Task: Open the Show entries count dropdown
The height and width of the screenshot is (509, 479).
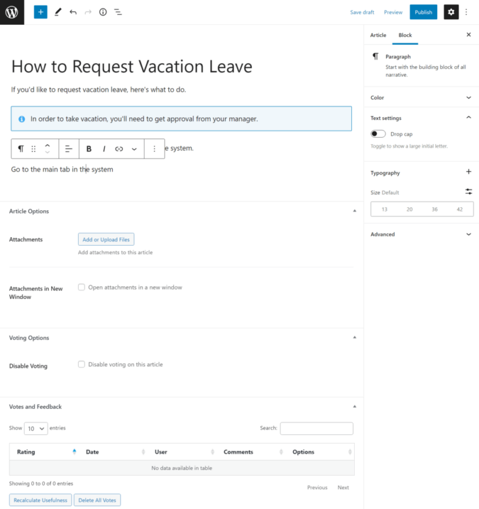Action: 36,429
